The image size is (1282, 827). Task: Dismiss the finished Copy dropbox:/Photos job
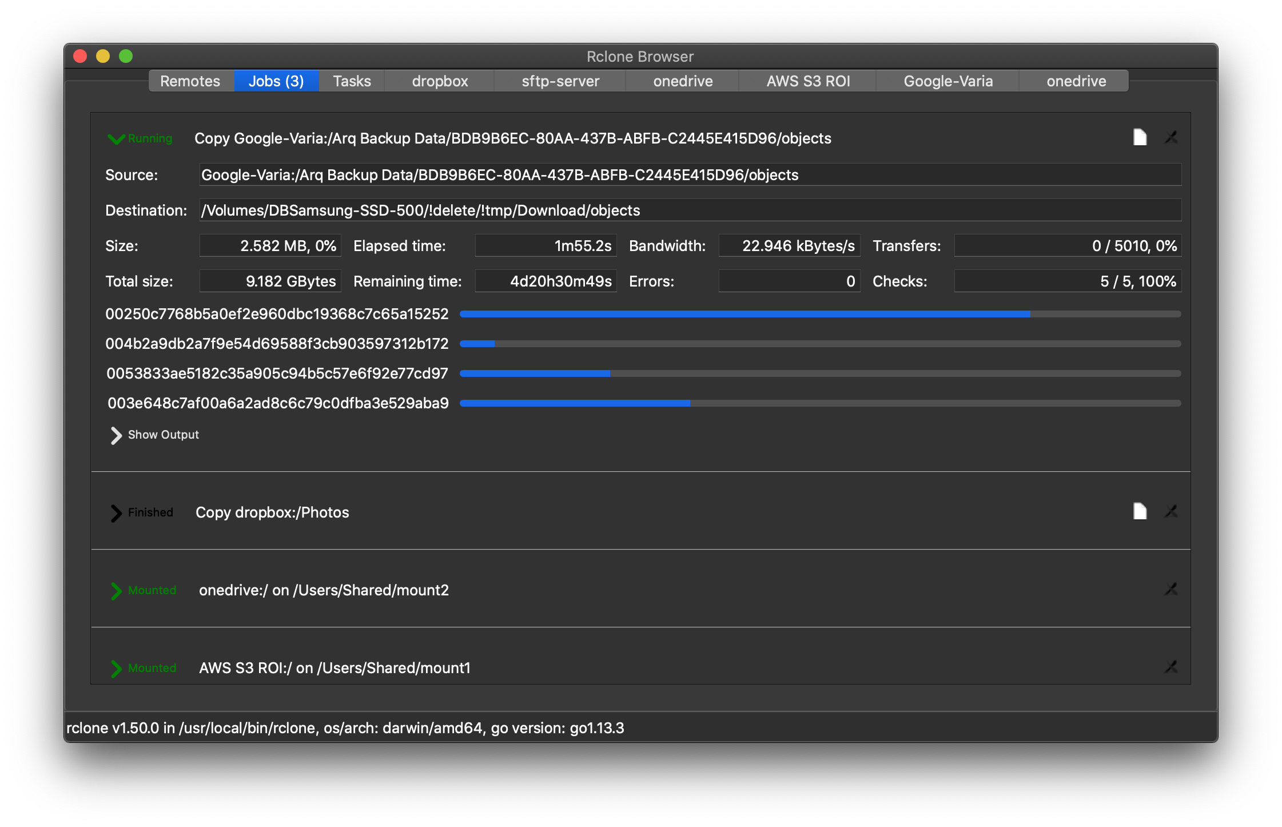click(1171, 512)
